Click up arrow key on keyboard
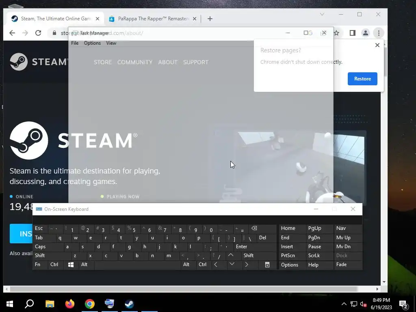Screen dimensions: 416x312 coord(234,256)
